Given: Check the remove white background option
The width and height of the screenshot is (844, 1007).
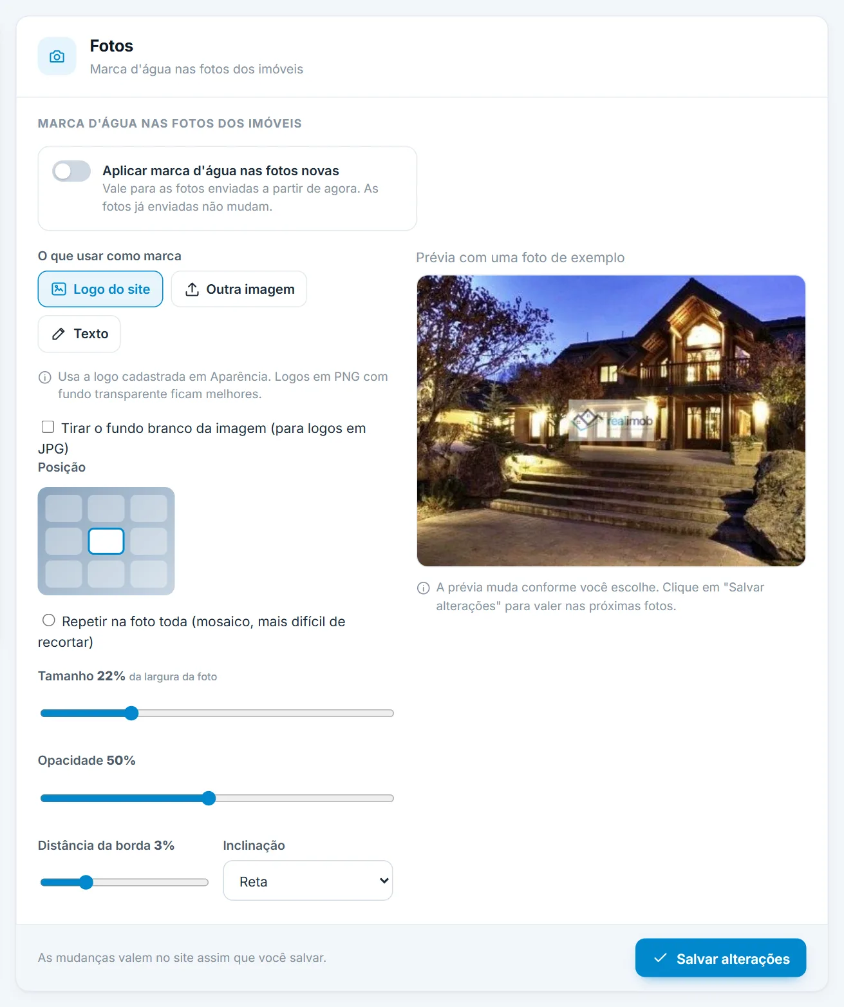Looking at the screenshot, I should (48, 427).
